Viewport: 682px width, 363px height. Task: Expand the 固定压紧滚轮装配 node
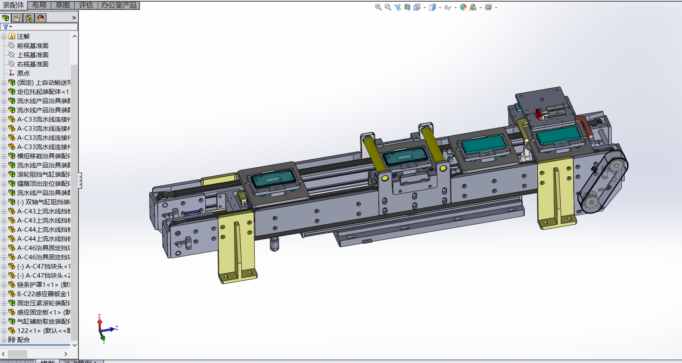coord(4,303)
